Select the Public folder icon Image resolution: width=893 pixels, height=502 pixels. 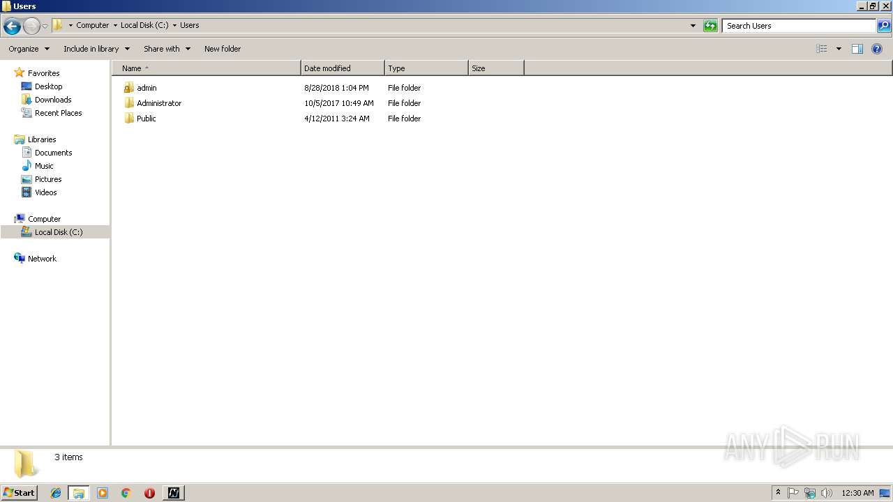click(x=128, y=119)
